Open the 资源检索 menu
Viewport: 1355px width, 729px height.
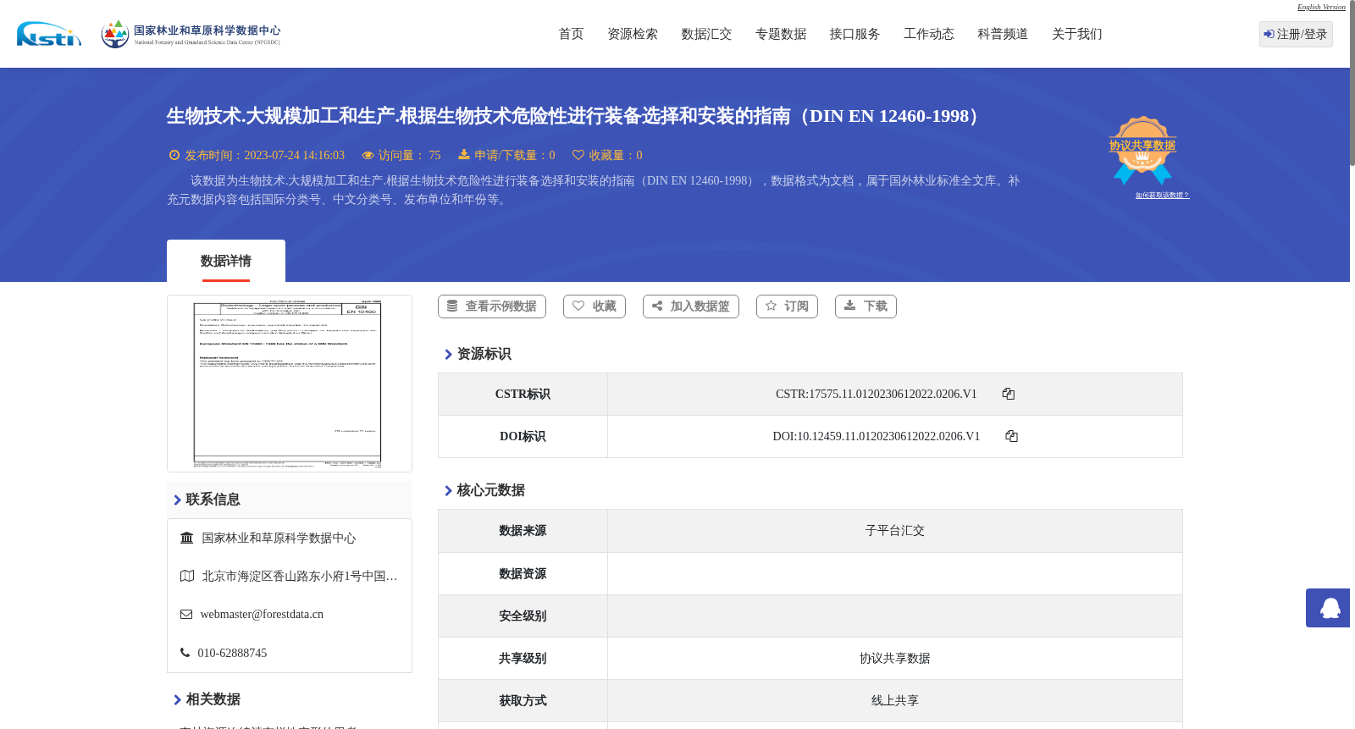633,34
